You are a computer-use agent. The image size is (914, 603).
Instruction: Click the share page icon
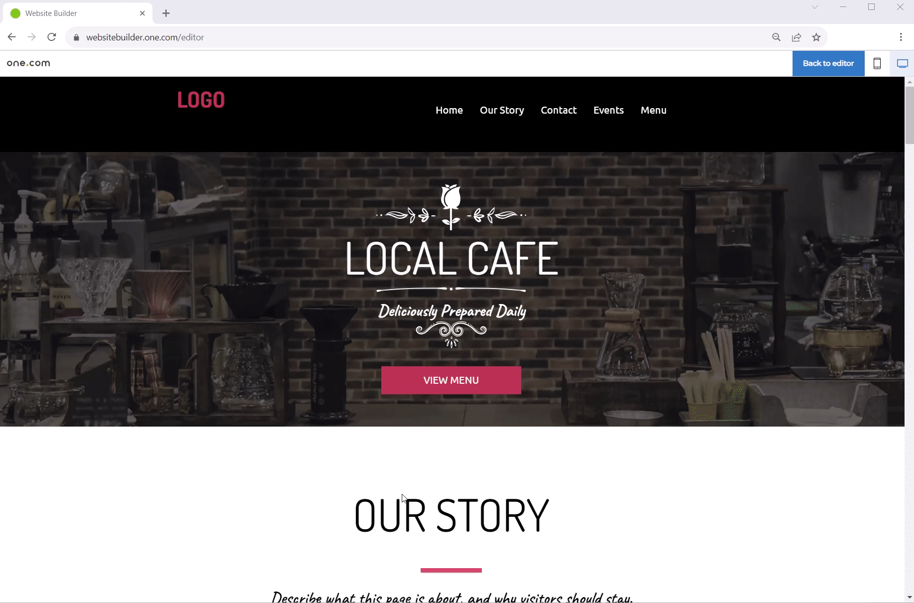pos(797,37)
